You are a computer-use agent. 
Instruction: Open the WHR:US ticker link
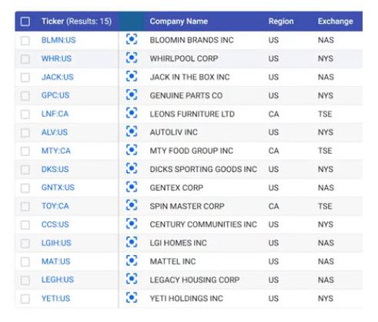coord(56,58)
